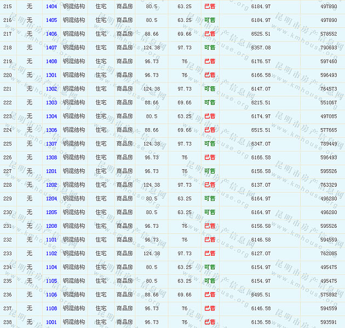This screenshot has height=328, width=345.
Task: Open room 1408 details
Action: [51, 61]
